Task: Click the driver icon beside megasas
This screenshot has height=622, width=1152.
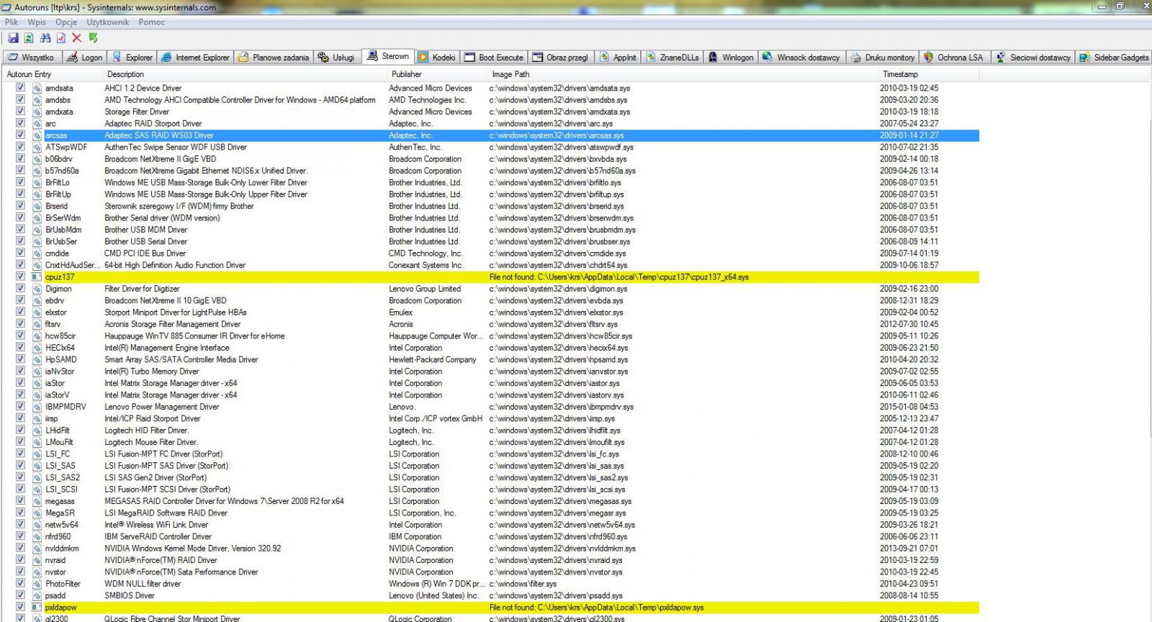Action: point(37,501)
